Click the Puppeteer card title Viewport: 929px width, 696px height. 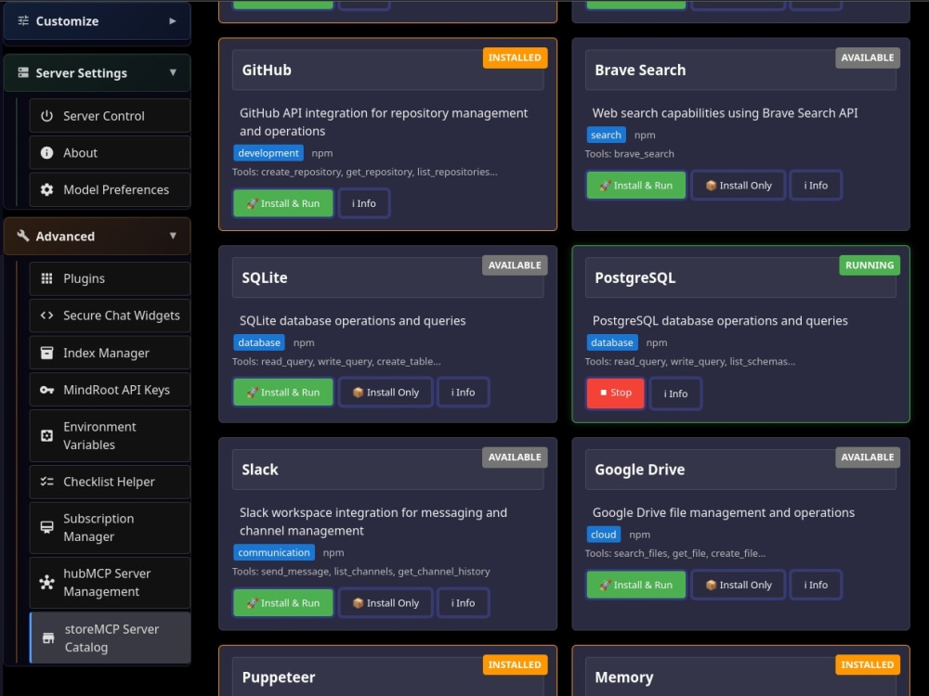tap(279, 677)
